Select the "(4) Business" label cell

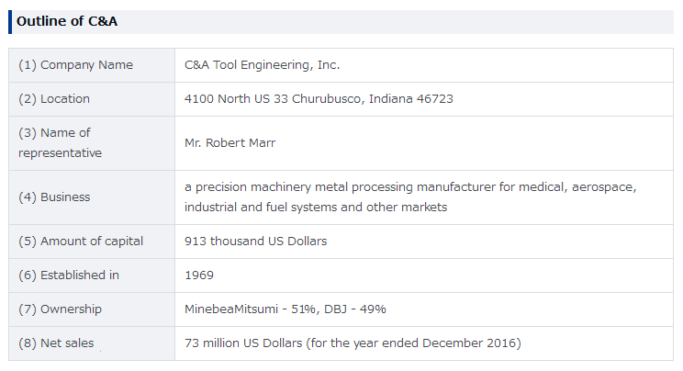coord(54,197)
